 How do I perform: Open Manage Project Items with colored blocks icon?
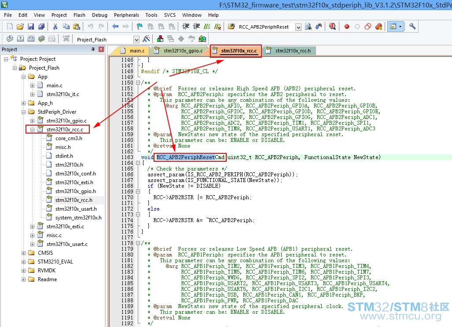160,39
